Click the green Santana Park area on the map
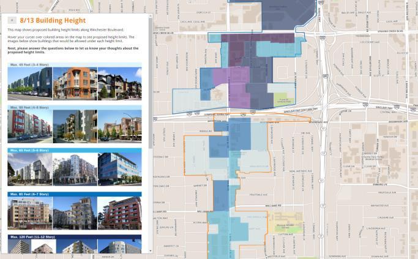Image resolution: width=418 pixels, height=259 pixels. (x=284, y=98)
